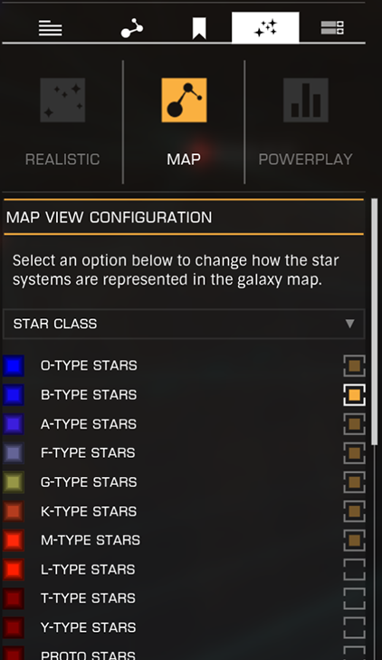The height and width of the screenshot is (660, 382).
Task: Open the Star Class dropdown
Action: point(184,324)
